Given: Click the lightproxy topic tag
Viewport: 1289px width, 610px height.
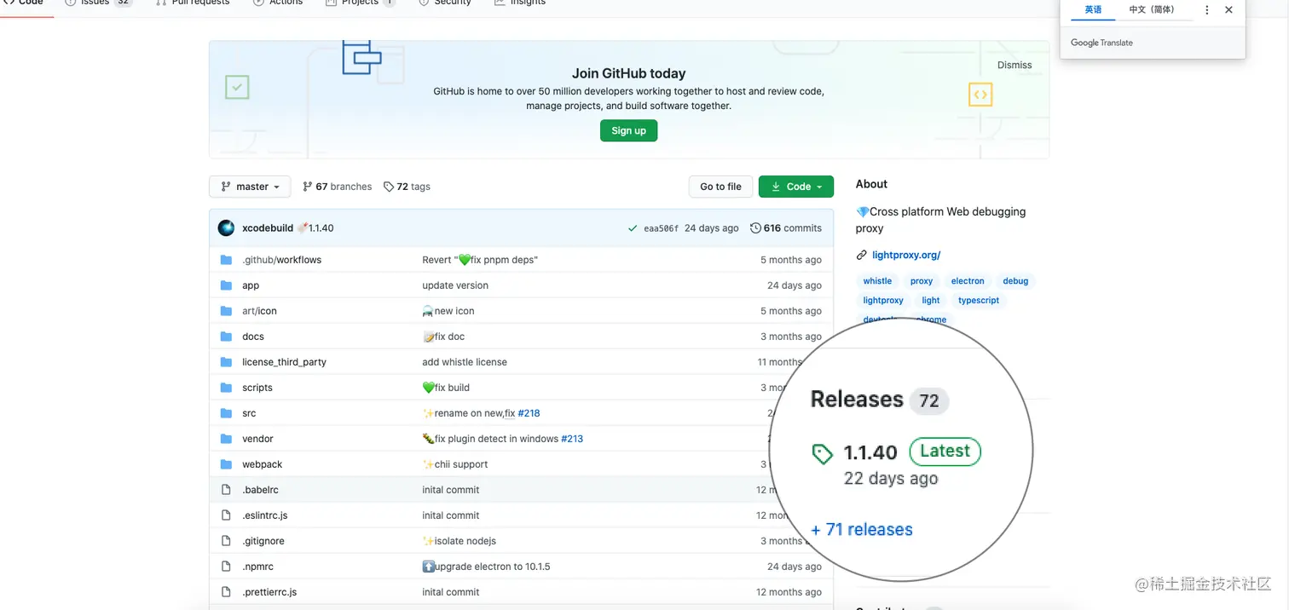Looking at the screenshot, I should click(x=883, y=301).
